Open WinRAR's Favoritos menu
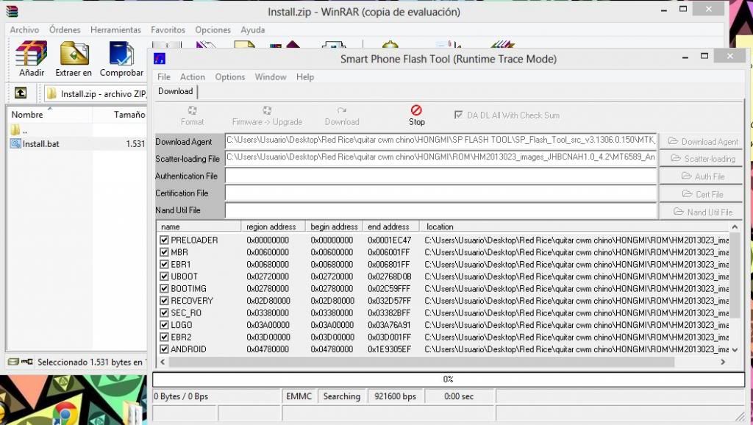The width and height of the screenshot is (753, 425). tap(168, 29)
